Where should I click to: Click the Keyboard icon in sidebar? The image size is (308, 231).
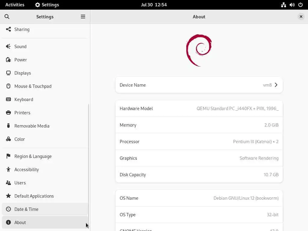pyautogui.click(x=8, y=99)
